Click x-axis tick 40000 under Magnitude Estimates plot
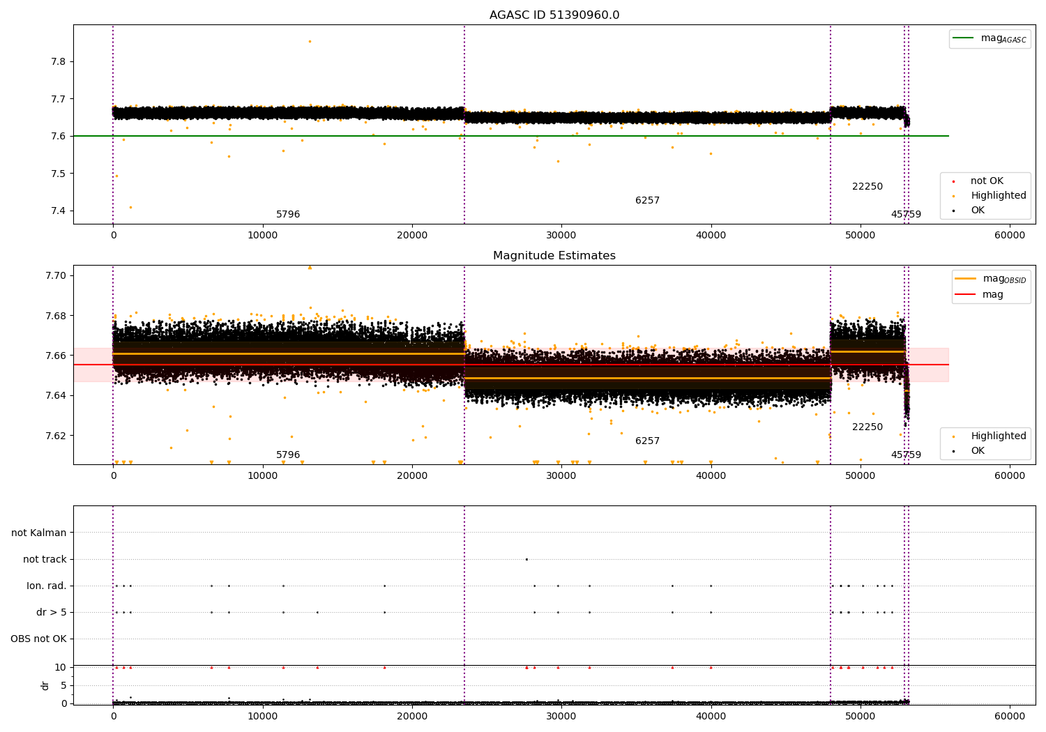 click(711, 476)
